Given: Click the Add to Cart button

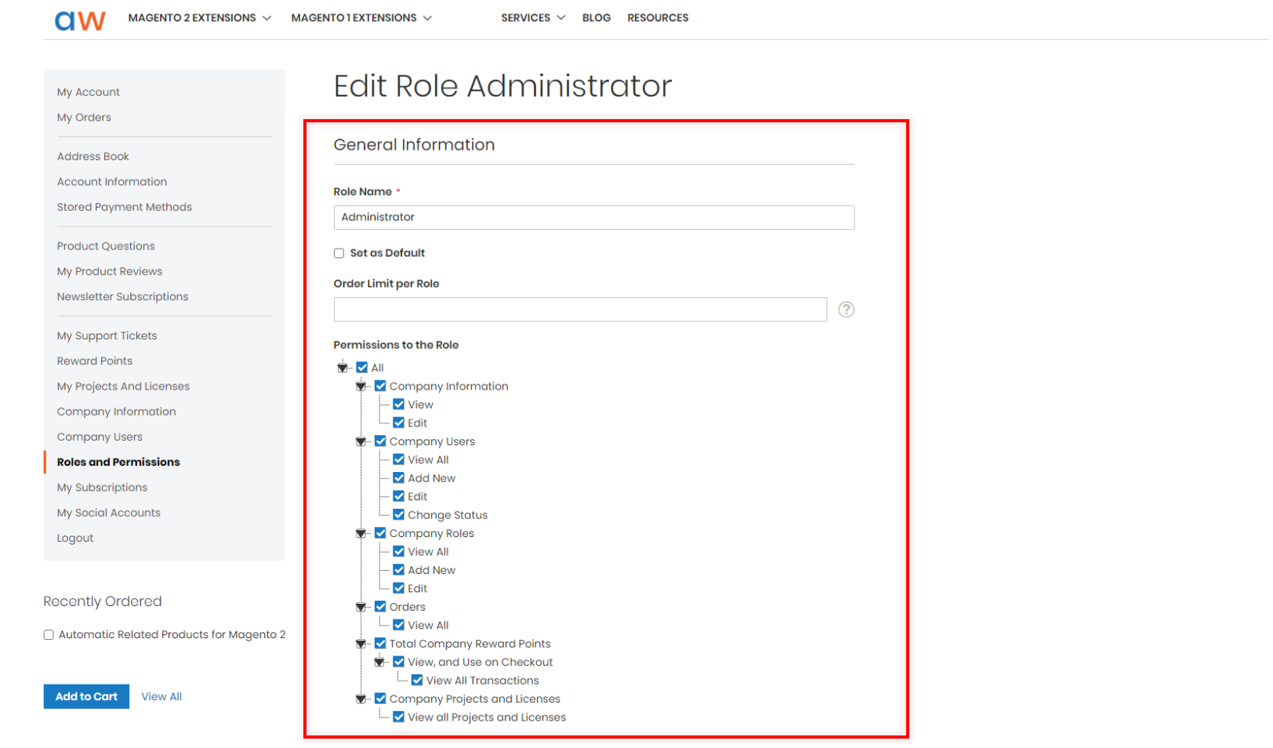Looking at the screenshot, I should click(x=86, y=696).
